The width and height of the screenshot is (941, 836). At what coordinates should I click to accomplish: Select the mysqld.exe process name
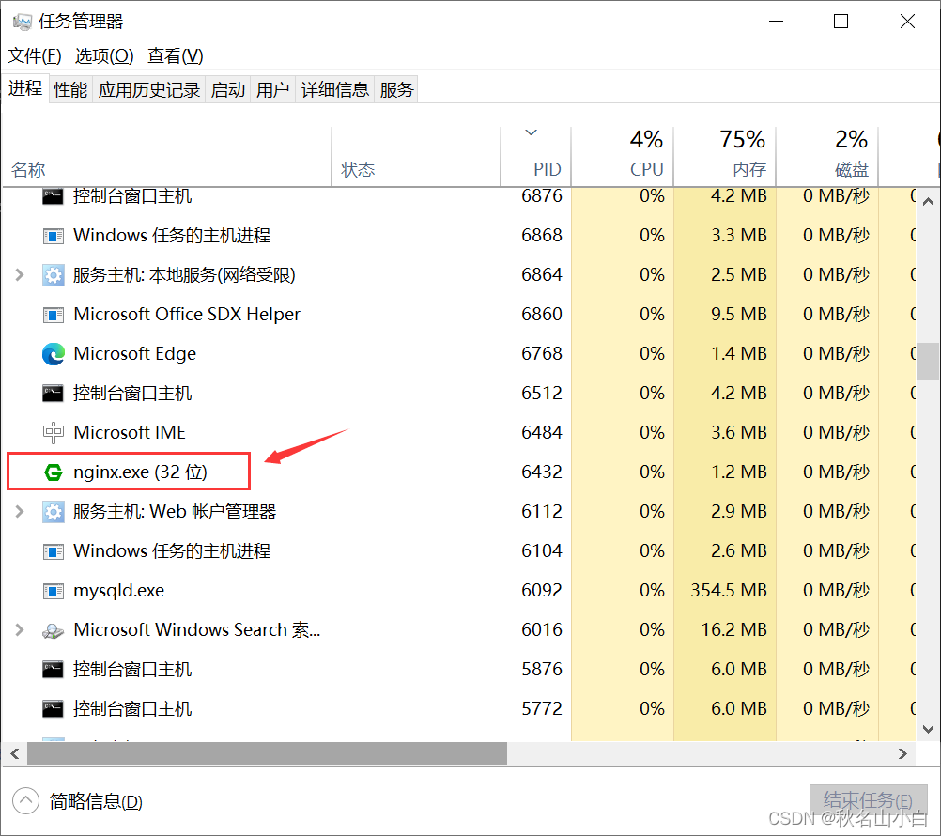(x=119, y=591)
